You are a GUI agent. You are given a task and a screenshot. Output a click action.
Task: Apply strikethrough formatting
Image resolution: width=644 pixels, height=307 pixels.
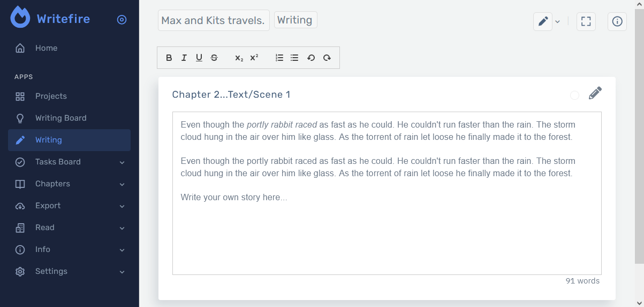[x=214, y=58]
